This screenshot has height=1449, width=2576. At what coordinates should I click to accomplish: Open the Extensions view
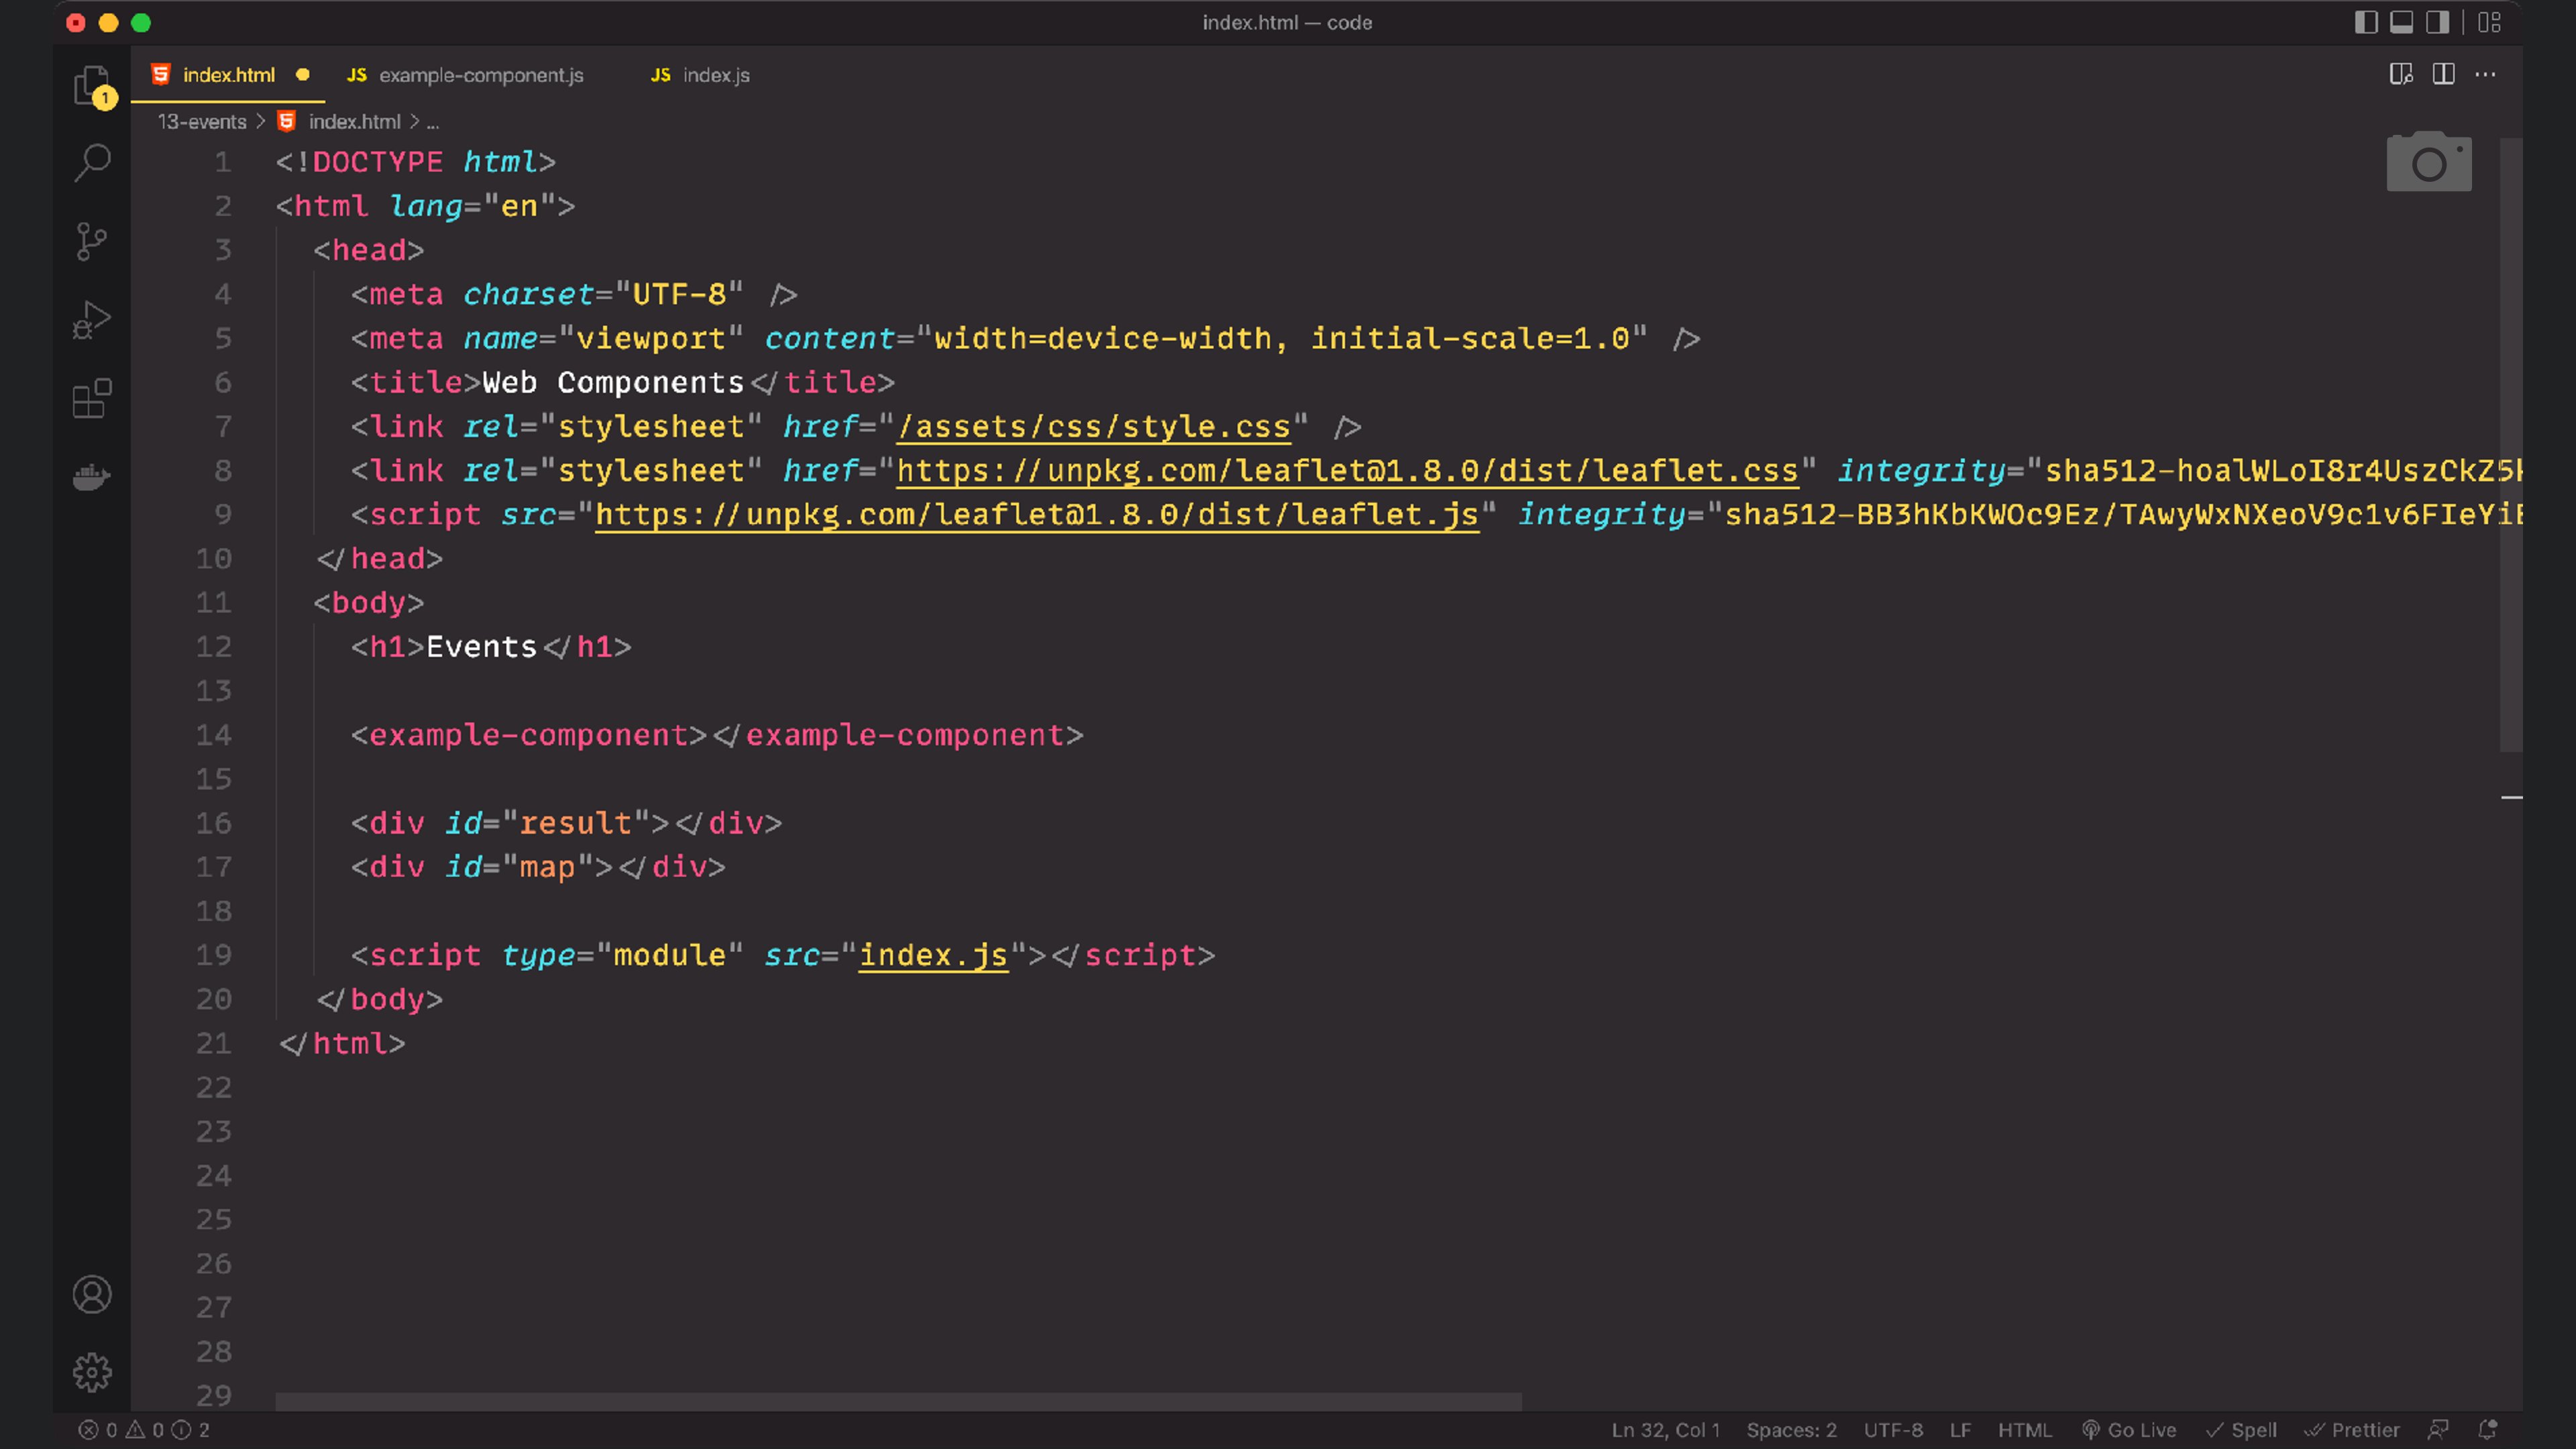(92, 398)
